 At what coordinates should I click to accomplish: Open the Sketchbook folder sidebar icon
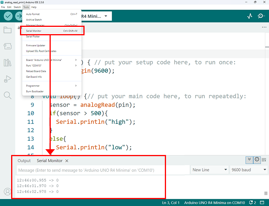coord(8,30)
